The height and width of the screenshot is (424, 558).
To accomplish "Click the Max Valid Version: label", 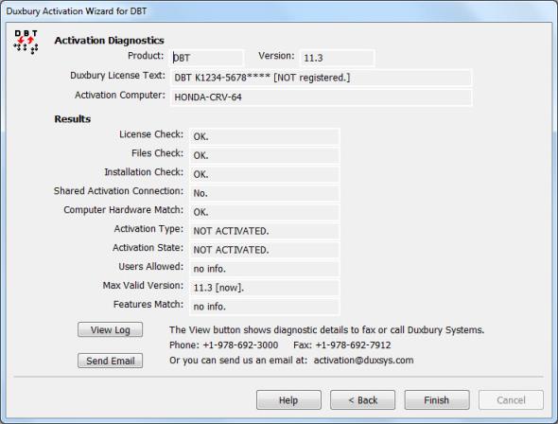I will [143, 286].
